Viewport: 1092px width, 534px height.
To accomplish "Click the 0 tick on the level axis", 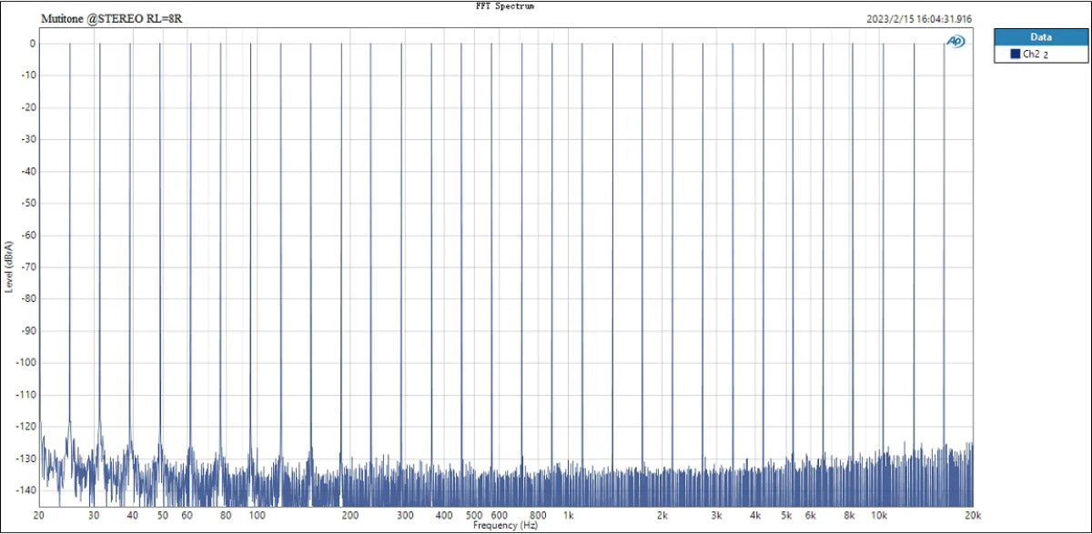I will click(32, 44).
